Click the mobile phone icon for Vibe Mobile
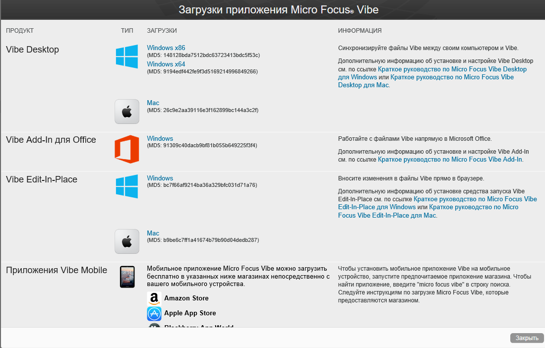Viewport: 545px width, 348px height. click(127, 277)
